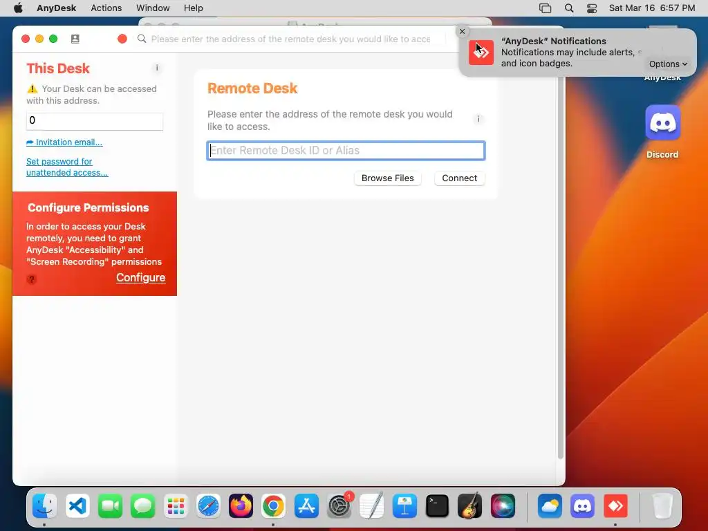Viewport: 708px width, 531px height.
Task: Click the screen mirroring icon in the menu bar
Action: click(x=546, y=8)
